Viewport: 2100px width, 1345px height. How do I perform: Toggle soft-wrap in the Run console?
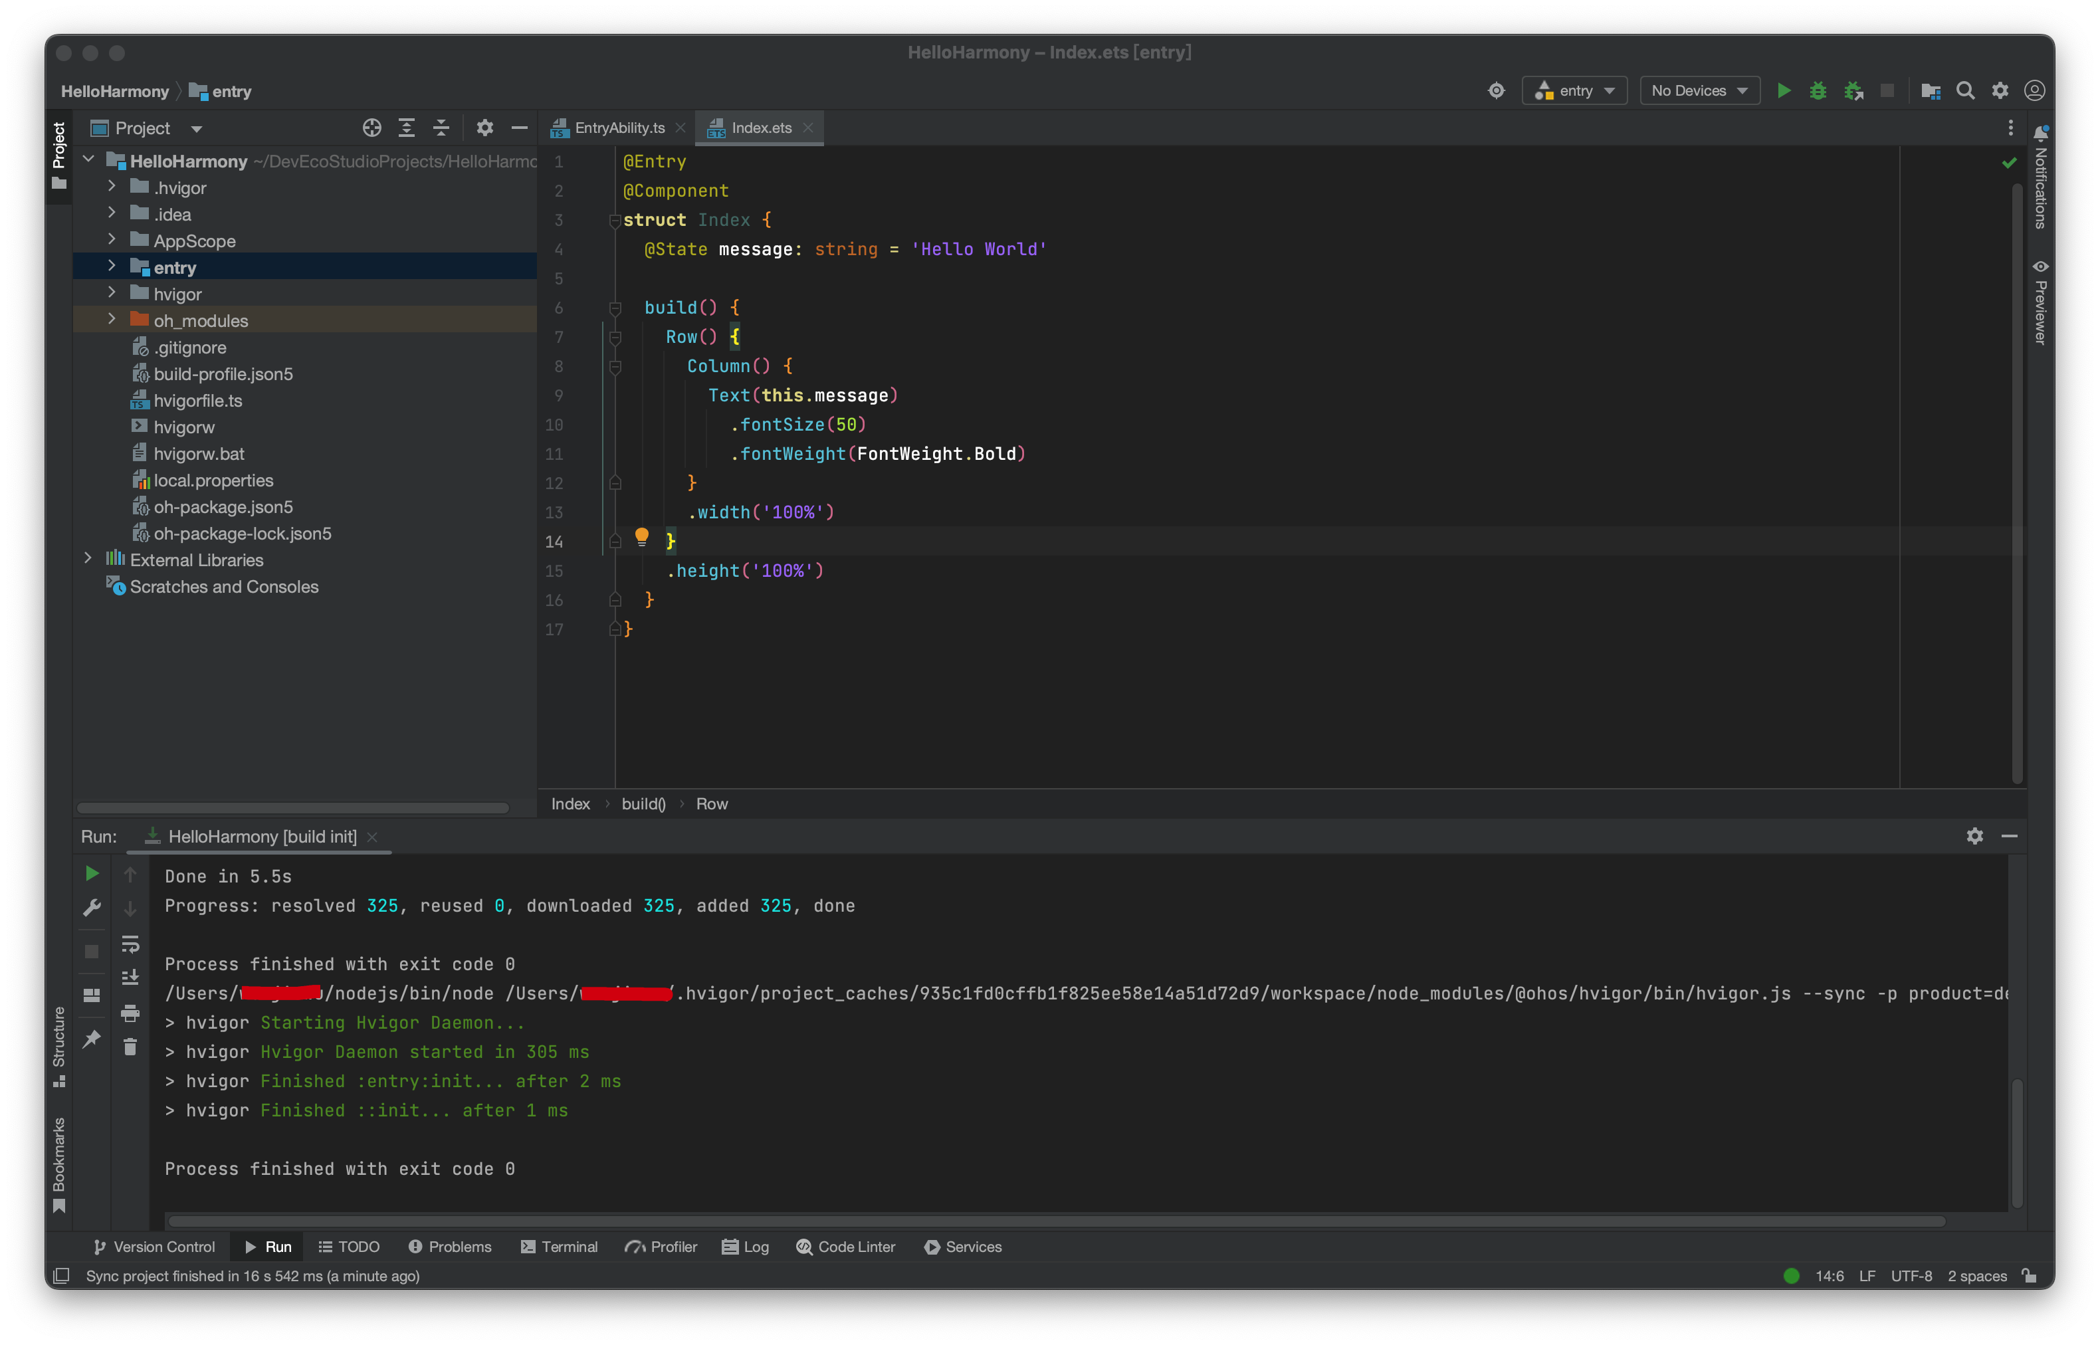(x=130, y=943)
